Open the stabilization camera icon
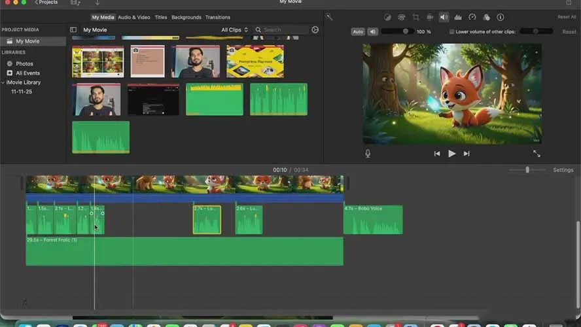 tap(430, 17)
